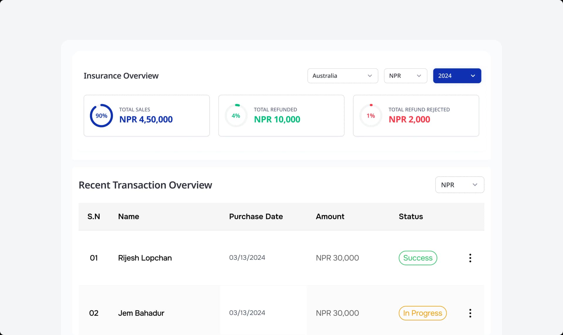Click the chevron inside the Australia selector

click(369, 76)
